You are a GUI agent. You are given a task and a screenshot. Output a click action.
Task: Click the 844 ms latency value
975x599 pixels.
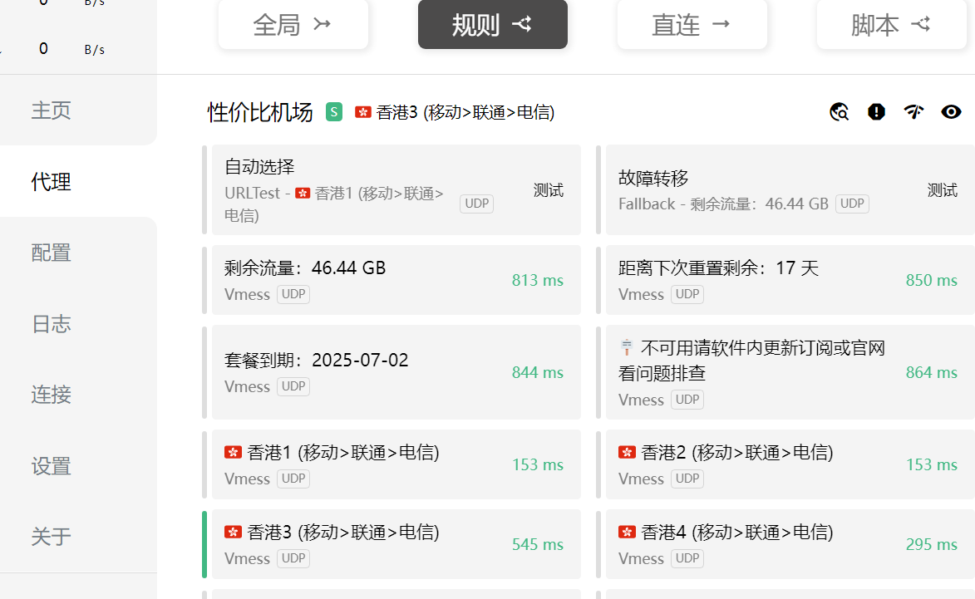pos(537,372)
